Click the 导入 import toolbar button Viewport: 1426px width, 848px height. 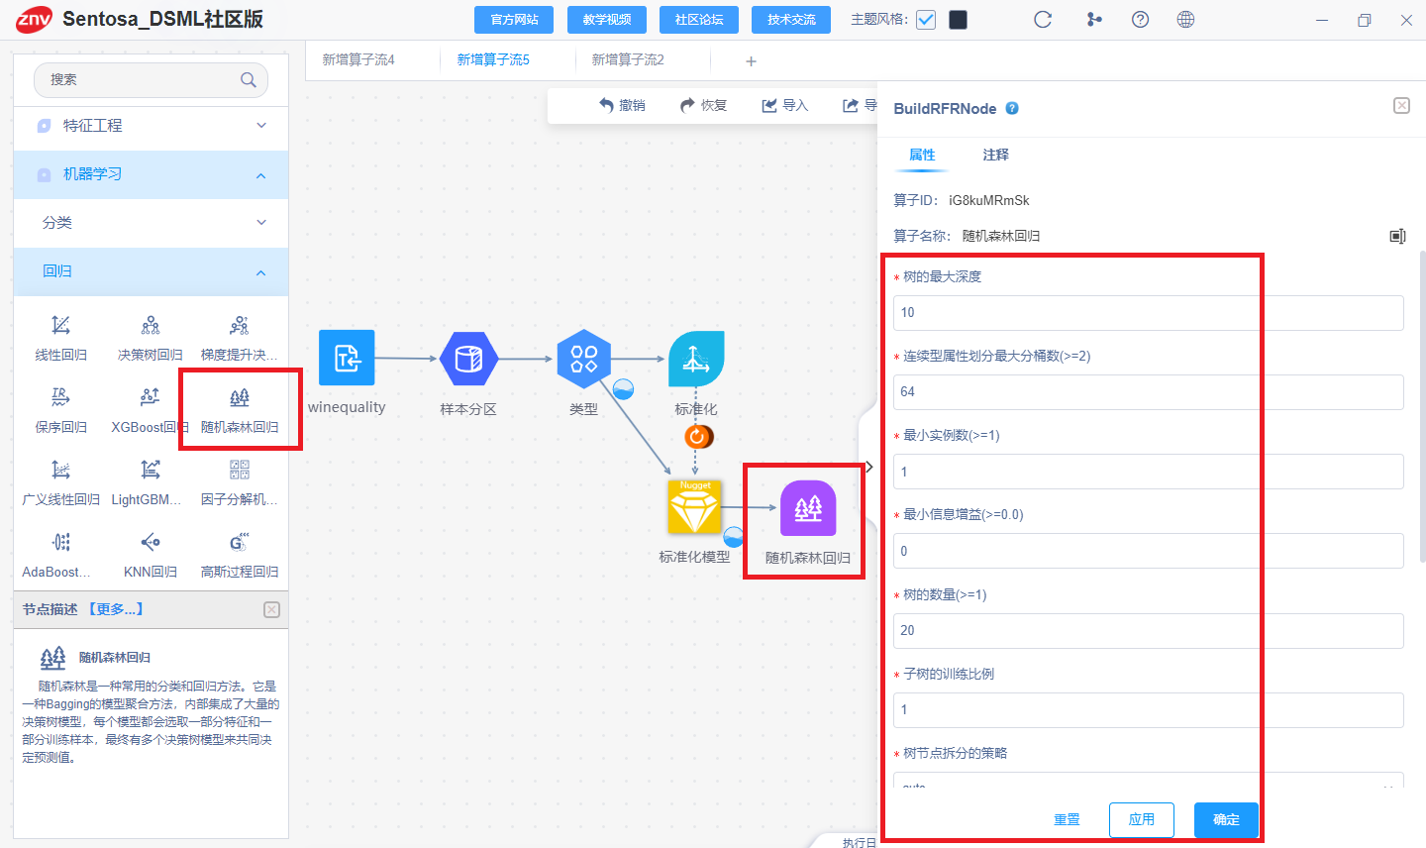pos(785,105)
